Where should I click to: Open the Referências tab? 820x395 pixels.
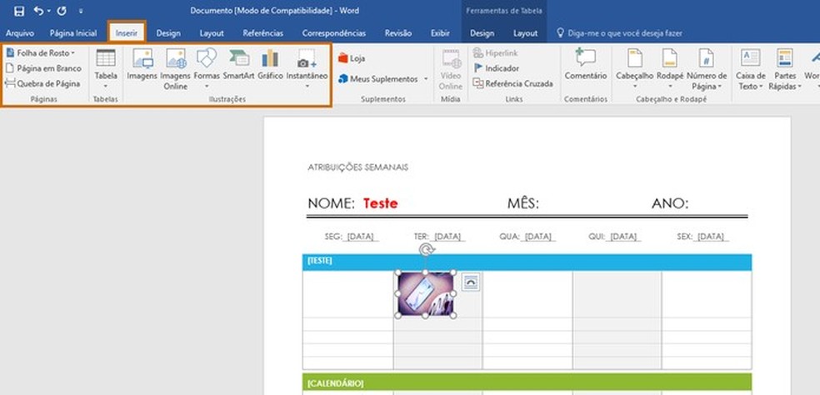click(x=263, y=33)
